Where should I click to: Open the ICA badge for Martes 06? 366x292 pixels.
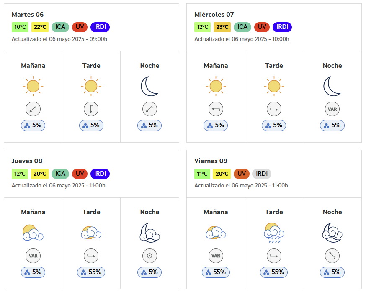pyautogui.click(x=60, y=27)
